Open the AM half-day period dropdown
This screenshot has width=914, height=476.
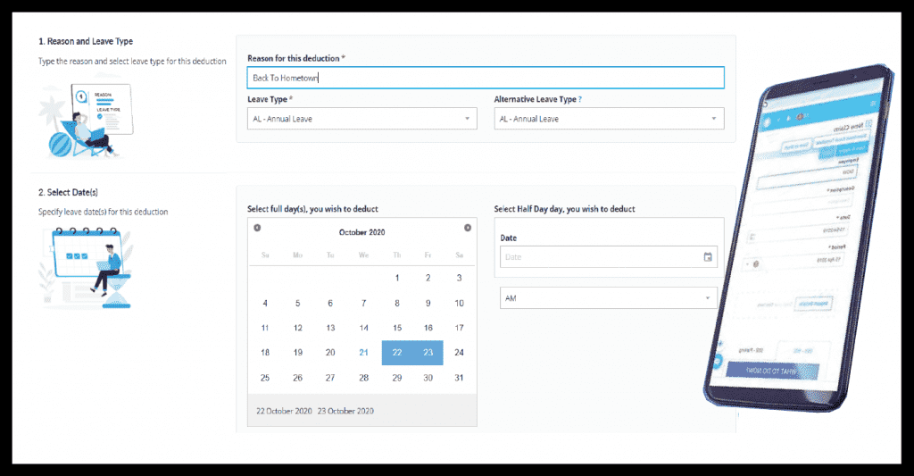click(x=609, y=298)
